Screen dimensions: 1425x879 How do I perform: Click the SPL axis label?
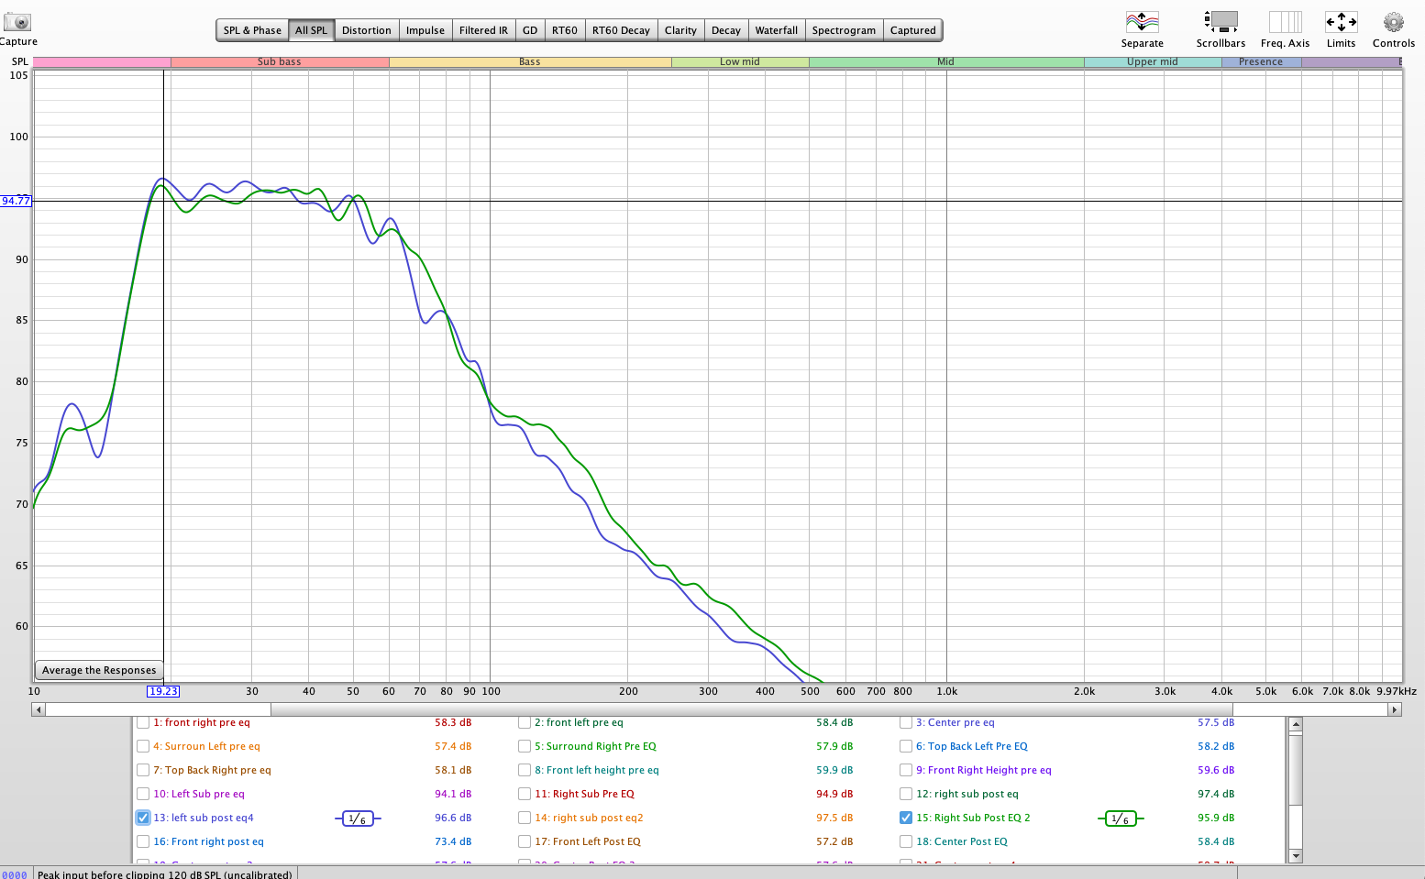pos(19,62)
